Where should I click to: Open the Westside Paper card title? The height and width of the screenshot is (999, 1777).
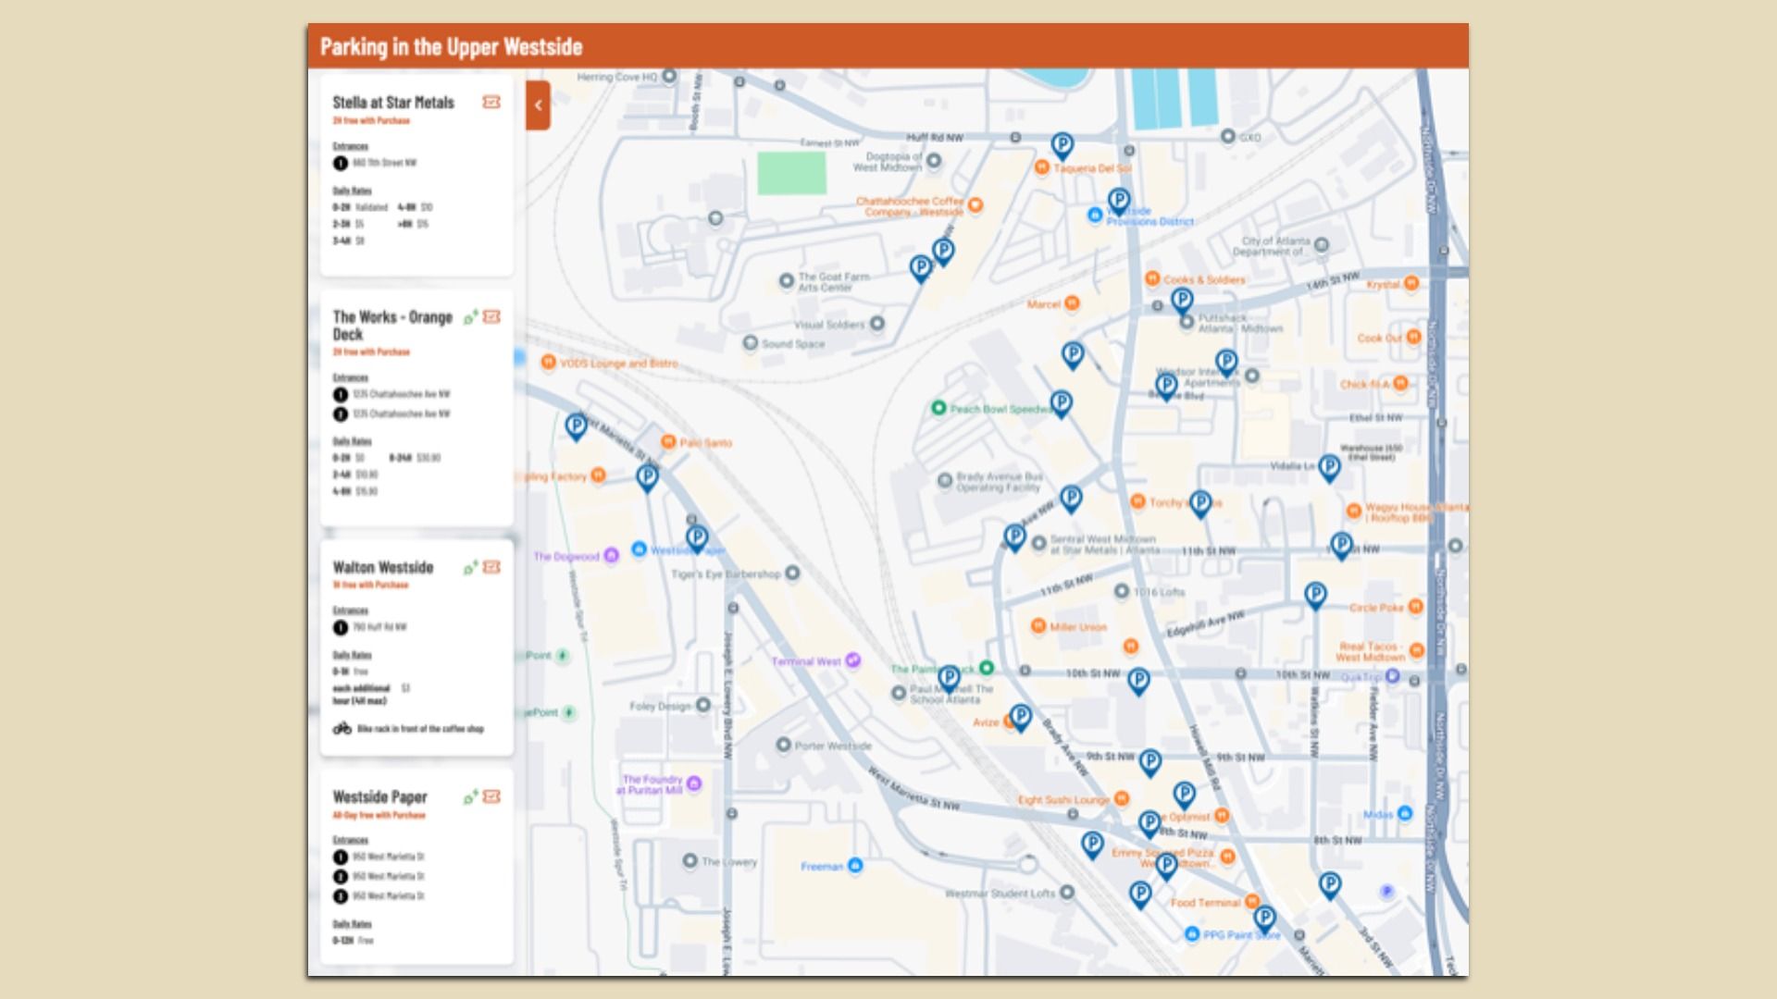[379, 796]
